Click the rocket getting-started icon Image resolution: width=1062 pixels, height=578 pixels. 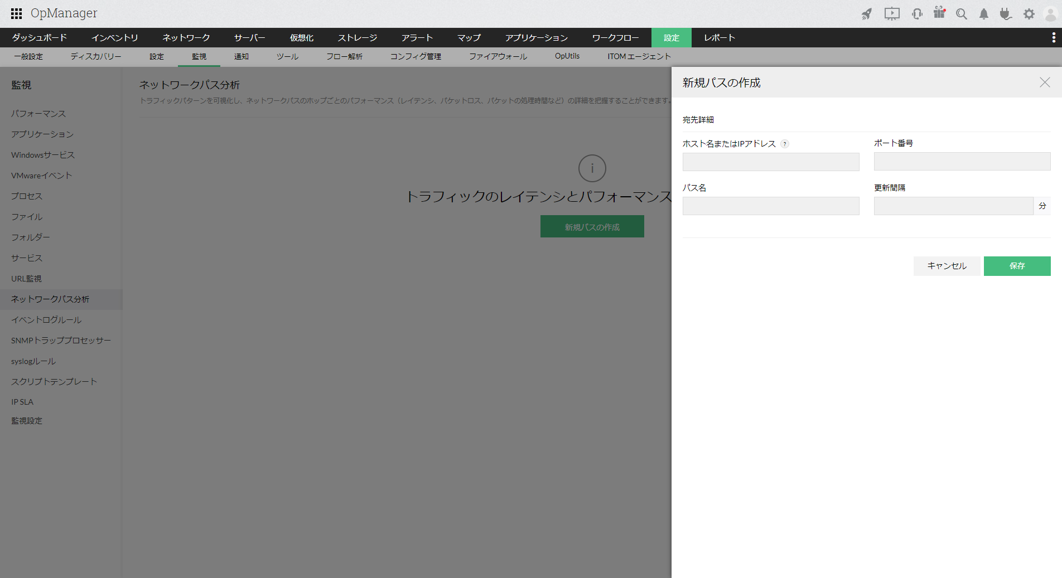click(x=867, y=13)
